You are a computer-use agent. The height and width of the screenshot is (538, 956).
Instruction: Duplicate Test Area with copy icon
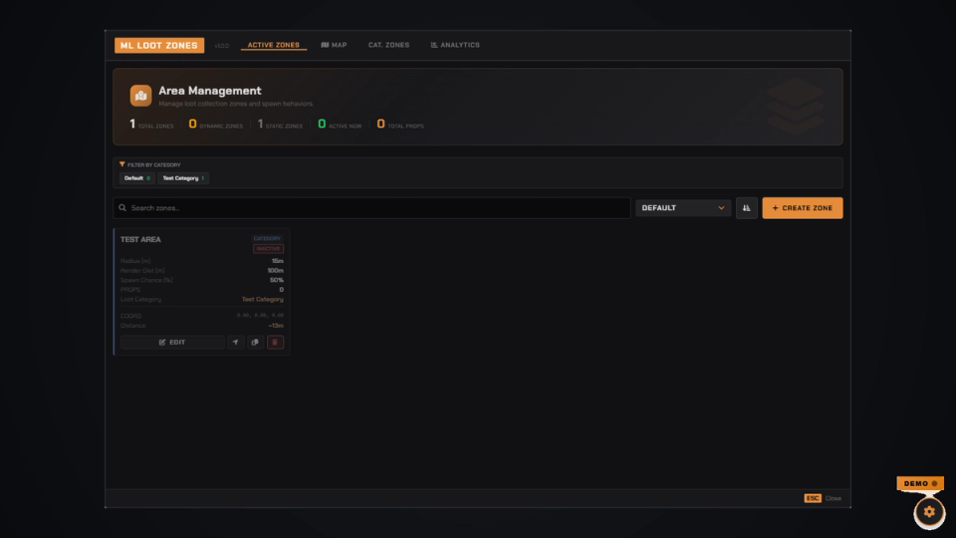point(255,342)
